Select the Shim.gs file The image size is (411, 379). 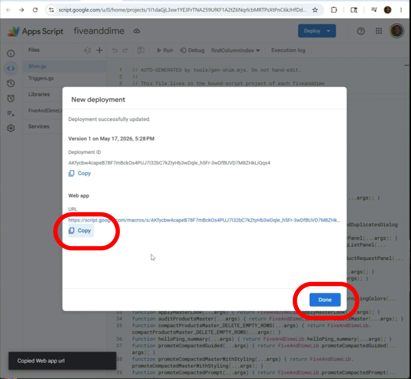pos(65,66)
